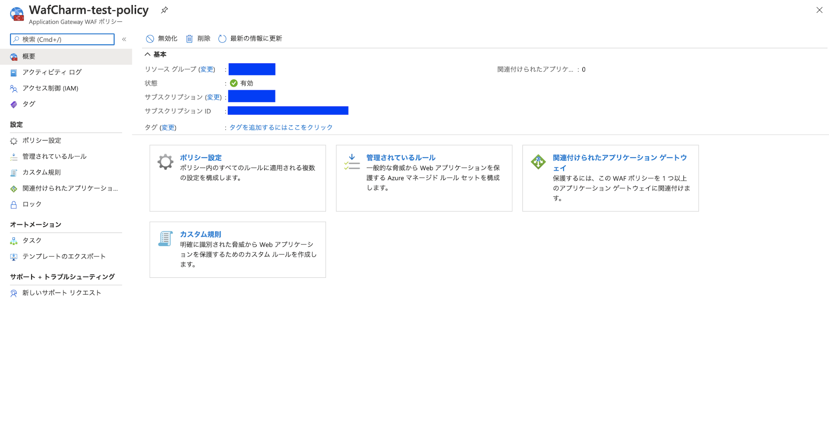Click the カスタム規則 sidebar icon
This screenshot has height=423, width=829.
pyautogui.click(x=14, y=173)
